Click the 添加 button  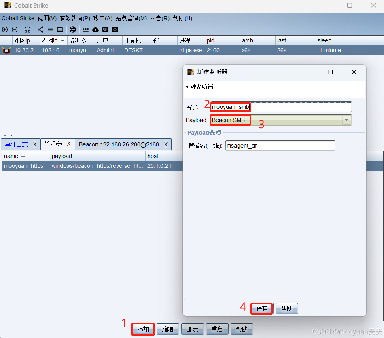[x=143, y=329]
